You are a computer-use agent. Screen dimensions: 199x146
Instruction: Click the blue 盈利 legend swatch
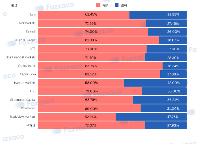[x=117, y=5]
